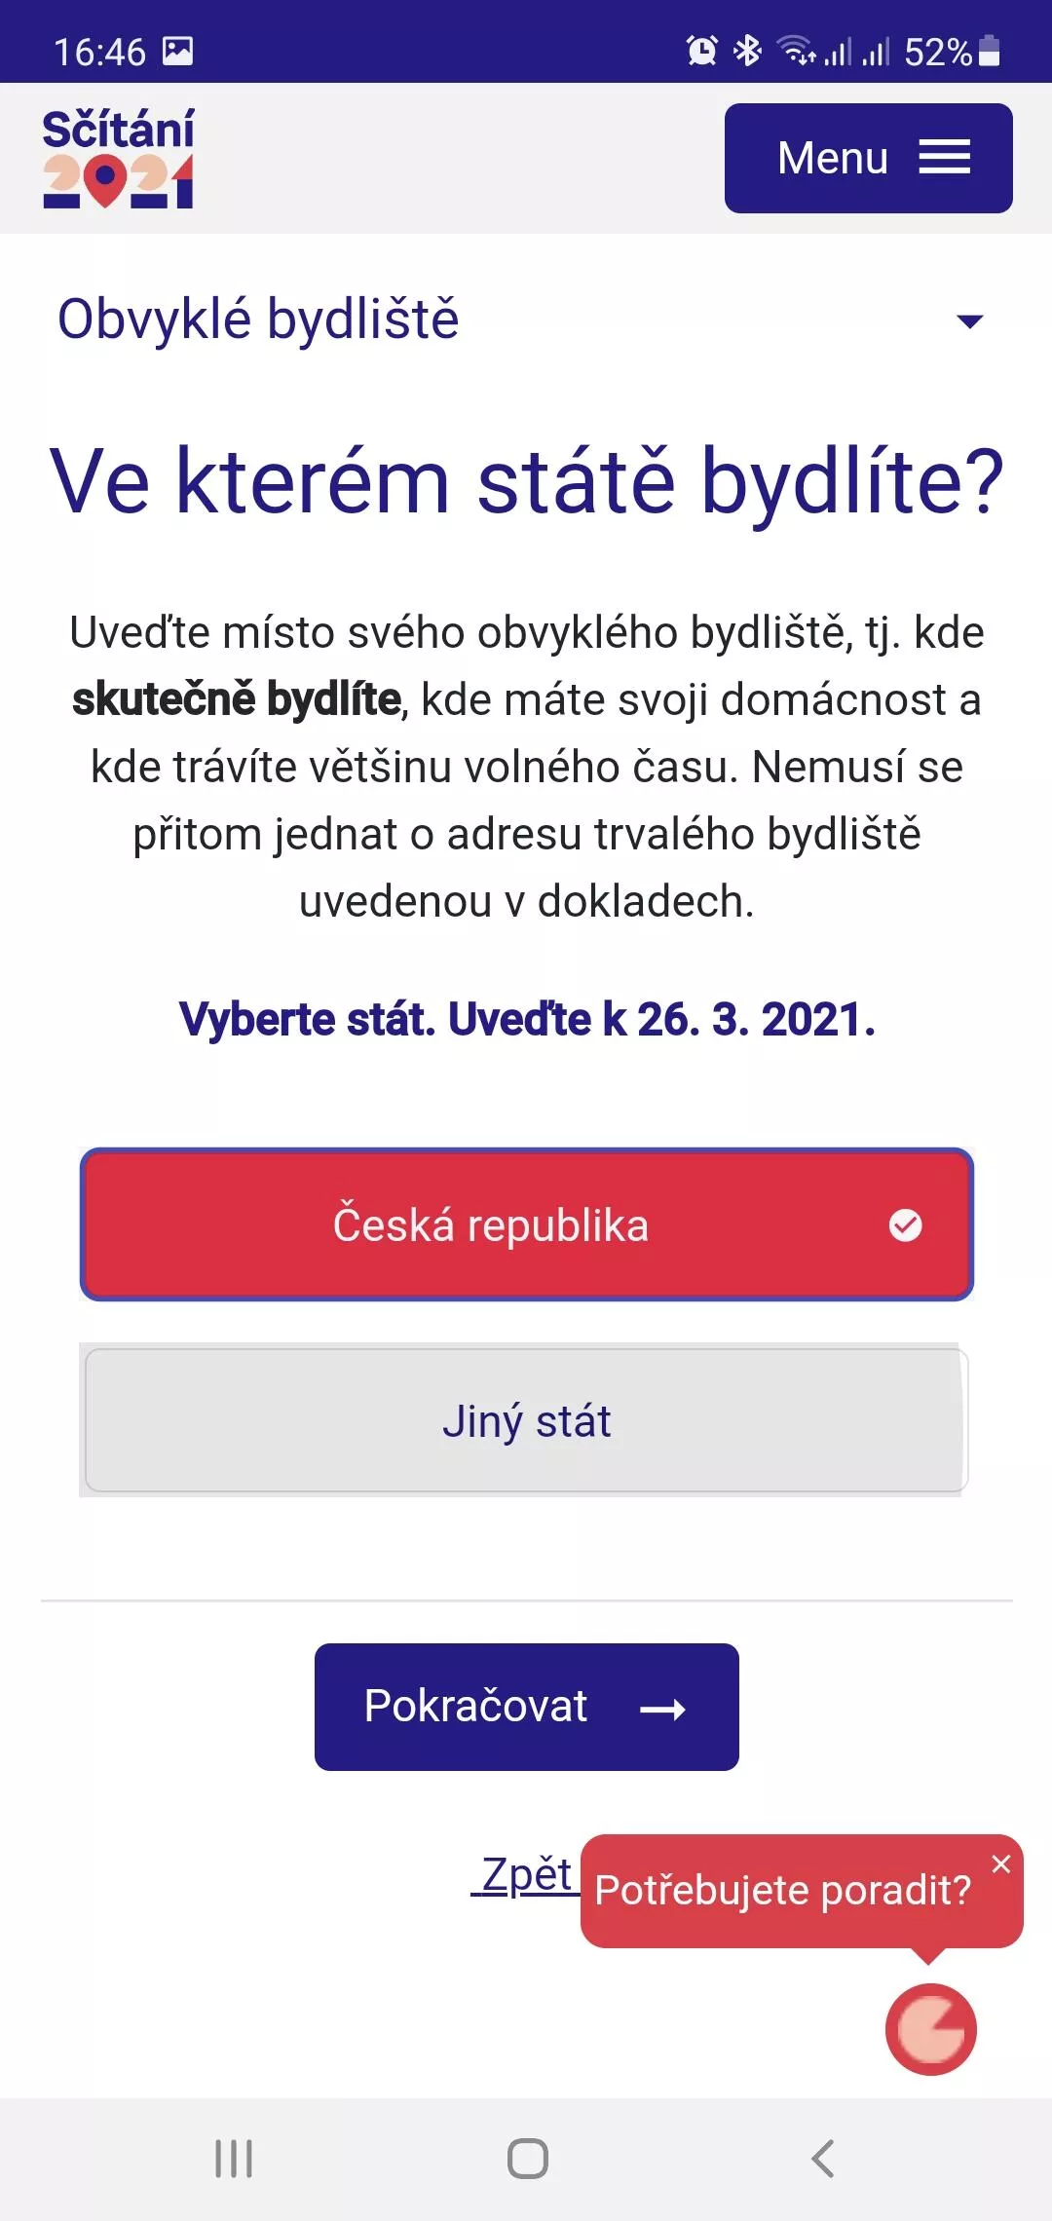Tap the picture notification icon in status bar

click(x=177, y=51)
